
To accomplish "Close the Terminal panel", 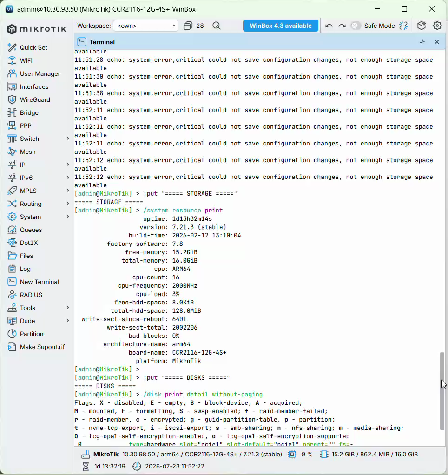I will click(x=437, y=42).
